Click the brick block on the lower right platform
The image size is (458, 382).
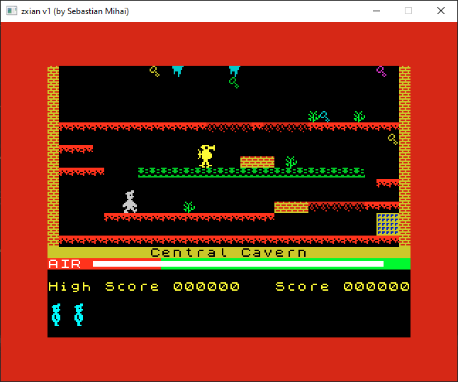pyautogui.click(x=291, y=207)
